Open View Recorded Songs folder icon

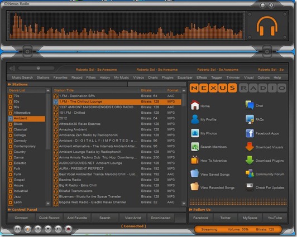pos(195,187)
